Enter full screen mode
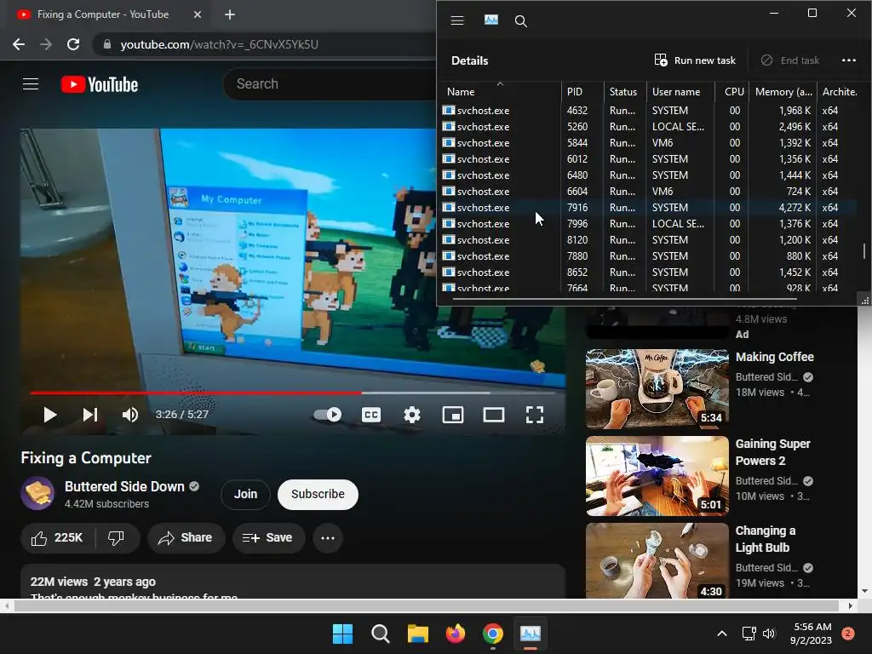872x654 pixels. (x=535, y=415)
